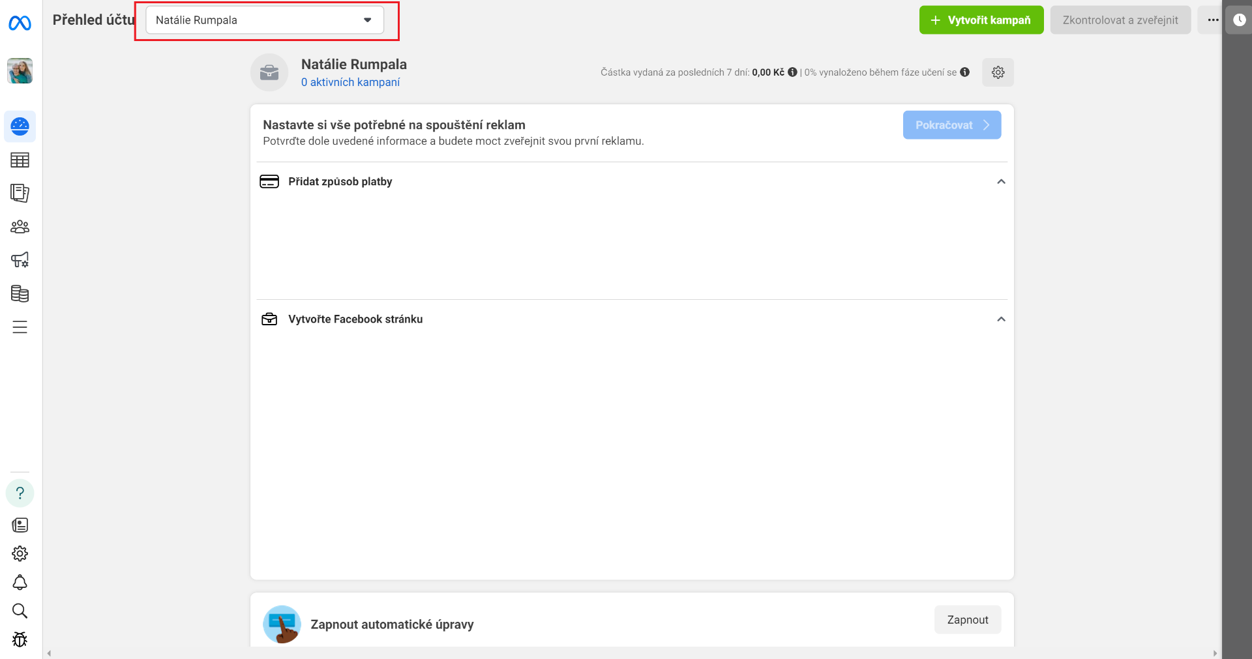The width and height of the screenshot is (1252, 659).
Task: Open Ads reporting icon in sidebar
Action: click(20, 193)
